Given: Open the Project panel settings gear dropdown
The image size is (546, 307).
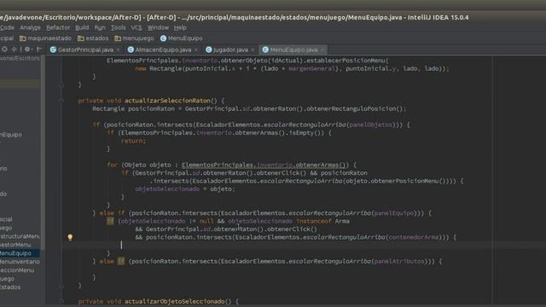Looking at the screenshot, I should [x=27, y=49].
